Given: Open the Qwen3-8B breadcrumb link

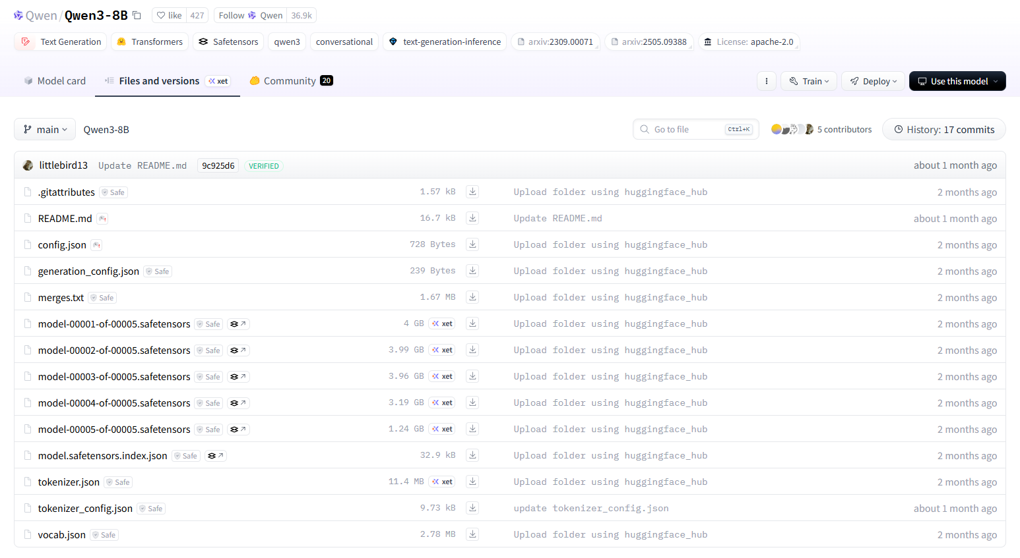Looking at the screenshot, I should click(106, 129).
